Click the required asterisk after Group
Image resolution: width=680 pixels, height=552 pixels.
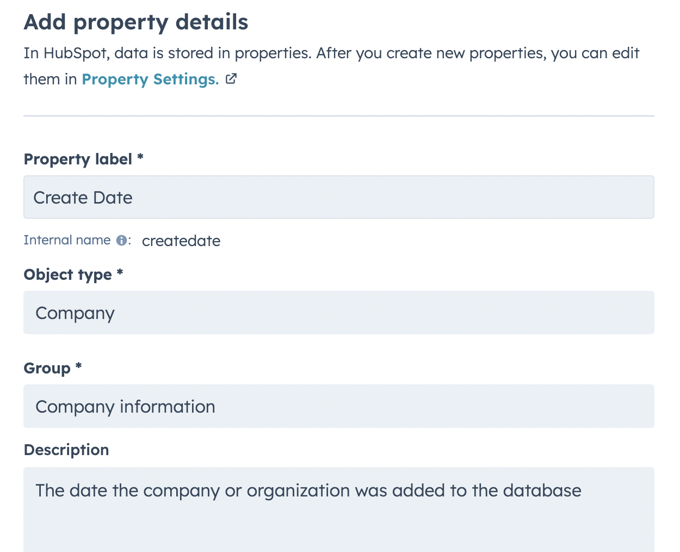78,366
